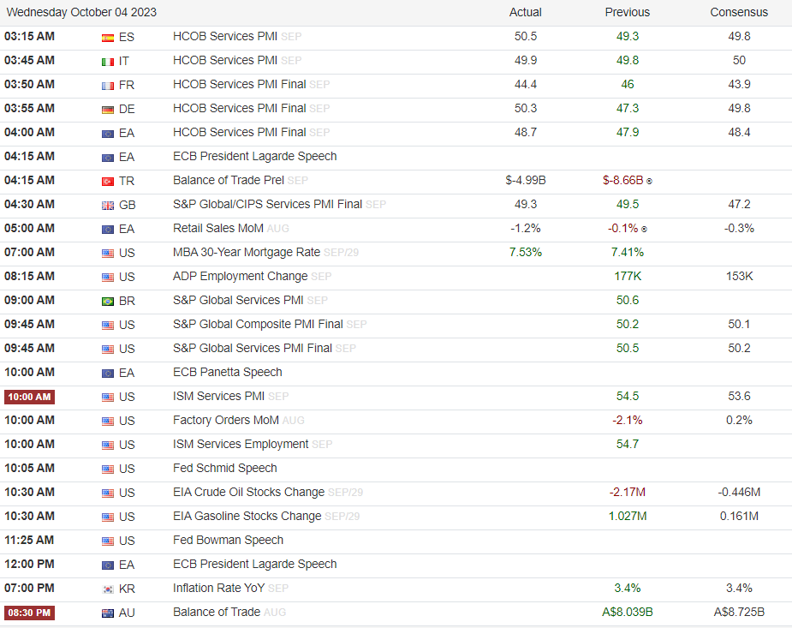
Task: Open Brazil S&P Global Services PMI event
Action: tap(238, 300)
